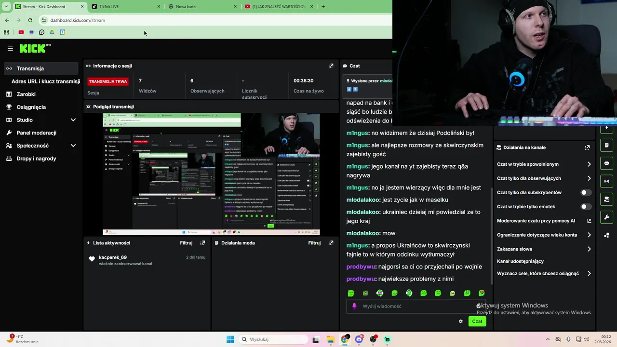Click the heart icon beside kacperek_69
The height and width of the screenshot is (347, 617).
[x=92, y=259]
